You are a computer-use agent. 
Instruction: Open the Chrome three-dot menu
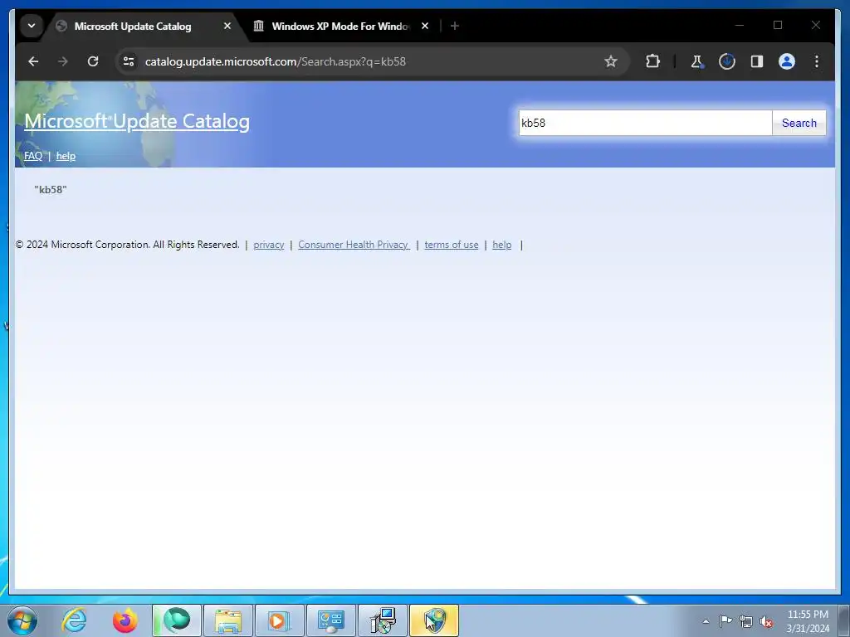(x=817, y=61)
